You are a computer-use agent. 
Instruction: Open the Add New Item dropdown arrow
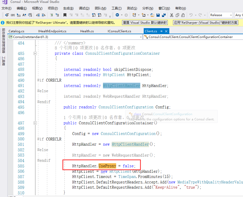[x=148, y=15]
